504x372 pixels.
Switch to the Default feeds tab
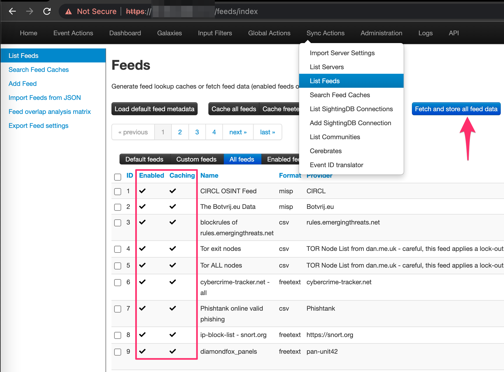(x=145, y=159)
